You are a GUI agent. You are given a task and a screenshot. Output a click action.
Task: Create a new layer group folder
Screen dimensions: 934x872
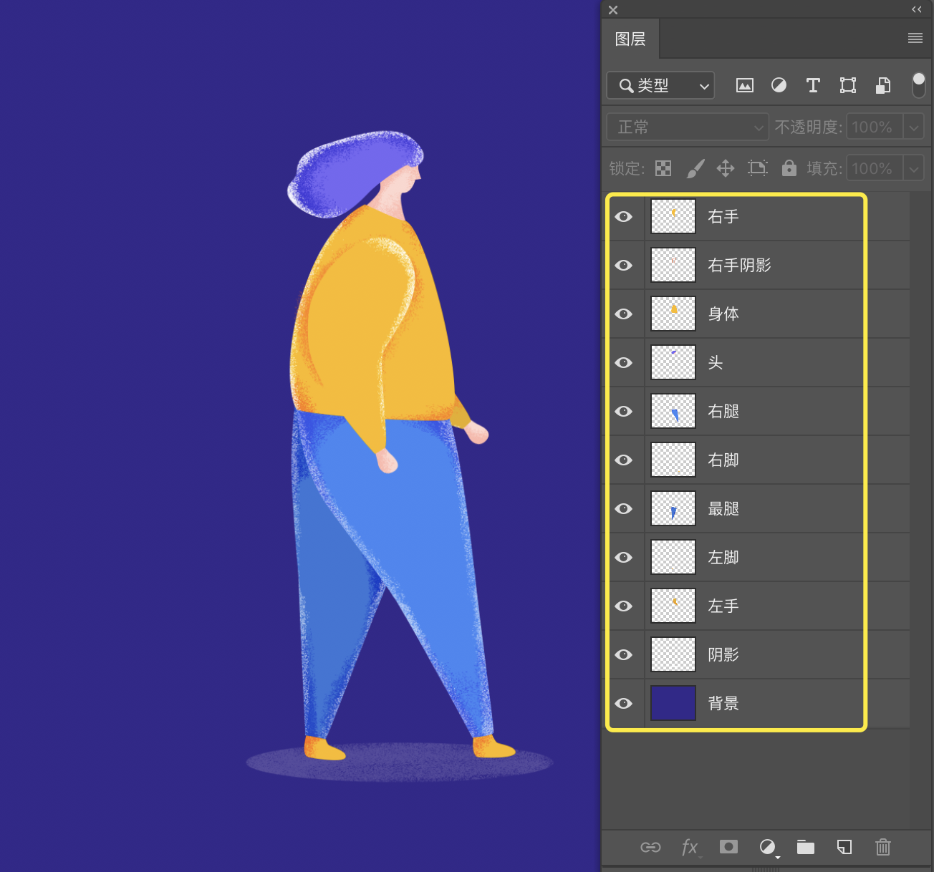pyautogui.click(x=806, y=848)
